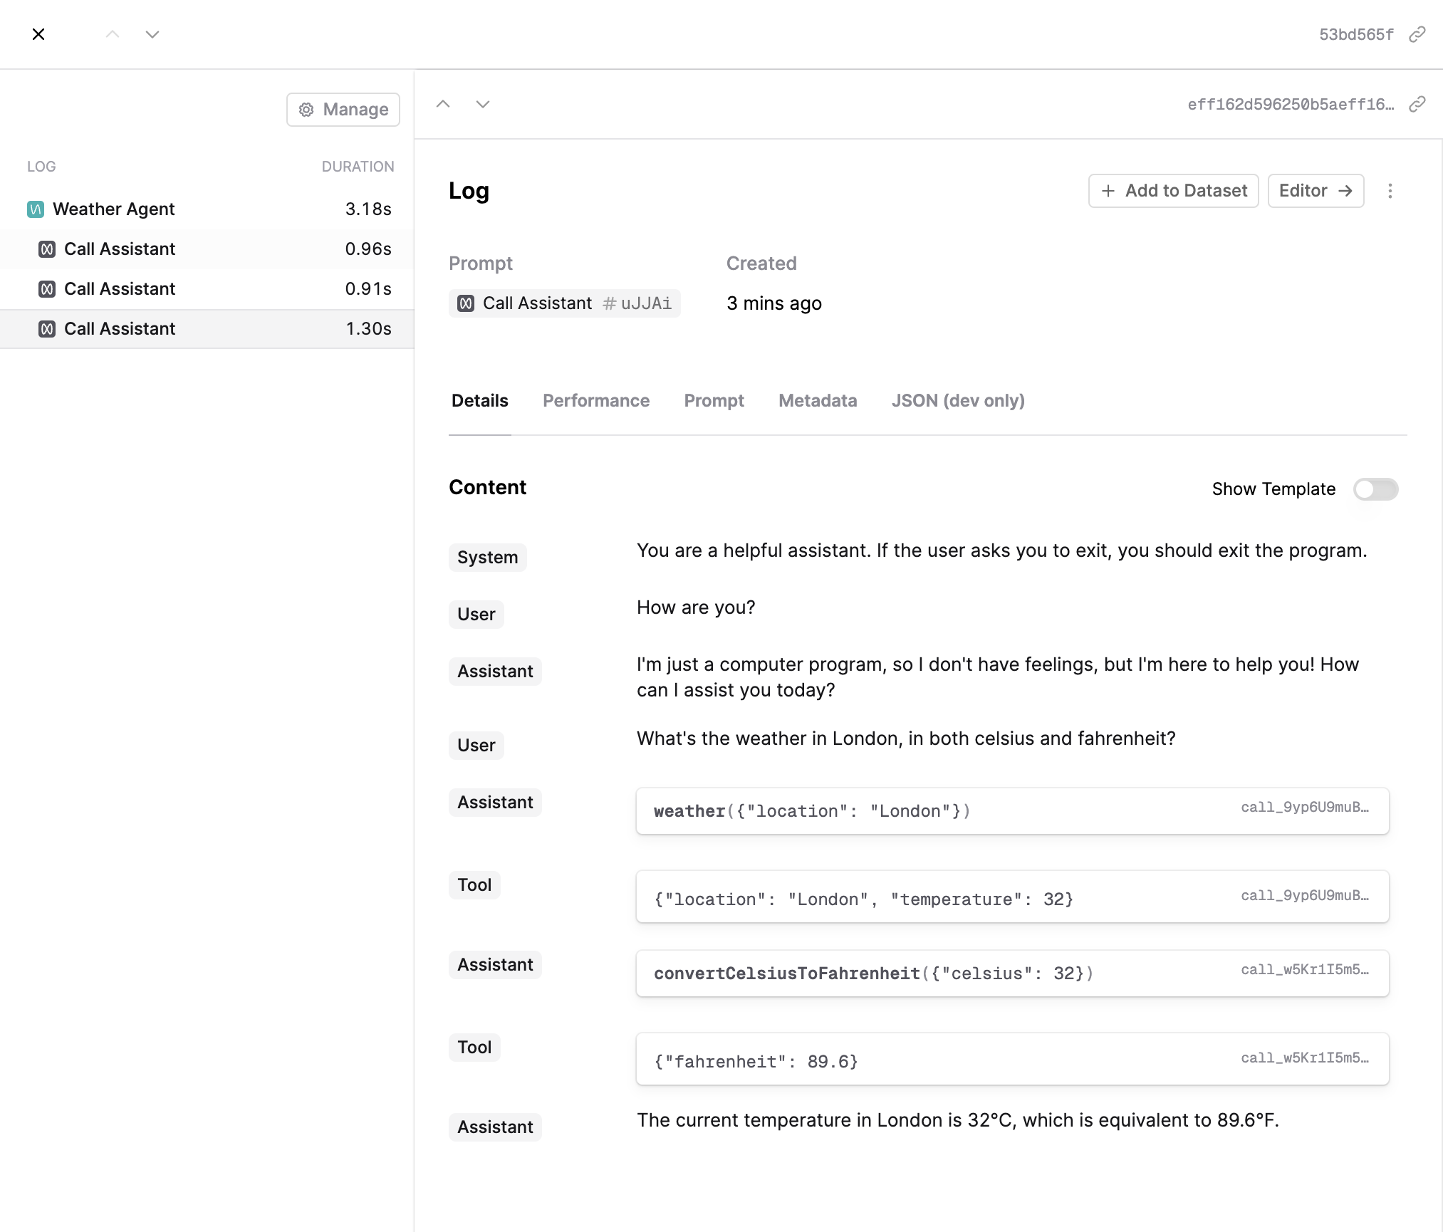This screenshot has height=1232, width=1443.
Task: Switch to the JSON (dev only) tab
Action: pyautogui.click(x=958, y=401)
